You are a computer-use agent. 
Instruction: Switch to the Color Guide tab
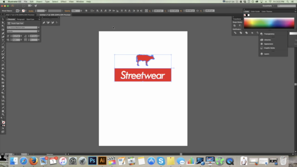pyautogui.click(x=255, y=12)
